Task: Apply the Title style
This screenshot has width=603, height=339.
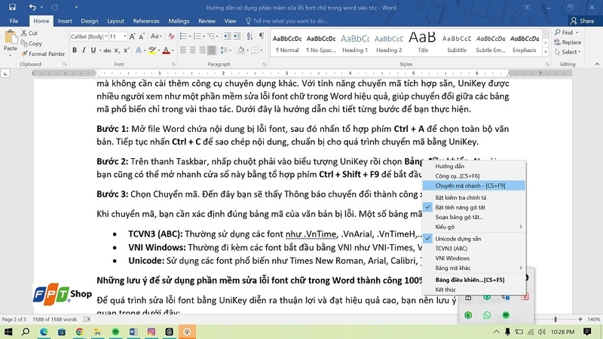Action: pyautogui.click(x=422, y=43)
